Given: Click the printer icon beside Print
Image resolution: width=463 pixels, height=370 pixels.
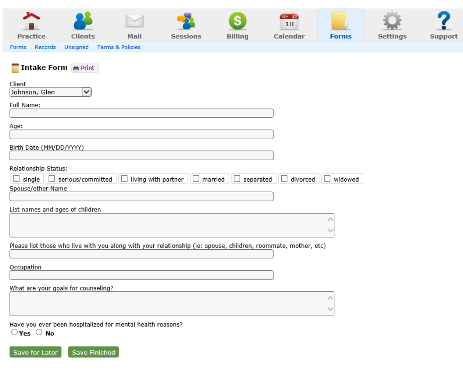Looking at the screenshot, I should 76,68.
